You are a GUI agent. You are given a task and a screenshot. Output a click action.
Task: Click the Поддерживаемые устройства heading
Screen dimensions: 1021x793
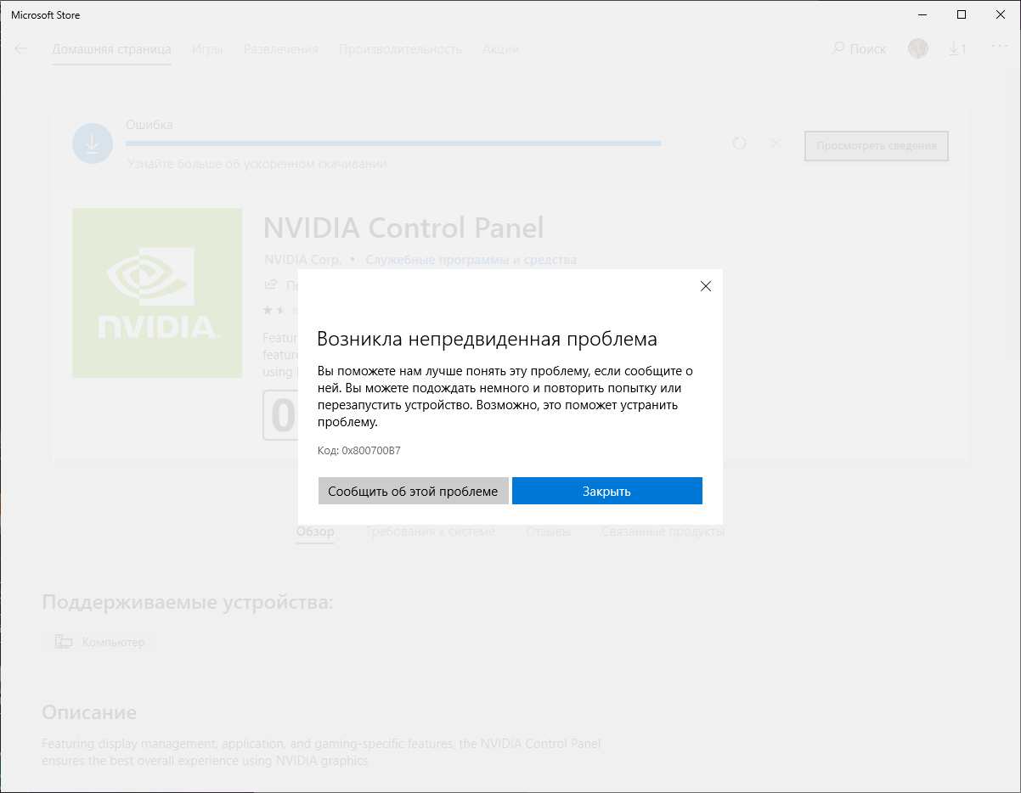[188, 603]
